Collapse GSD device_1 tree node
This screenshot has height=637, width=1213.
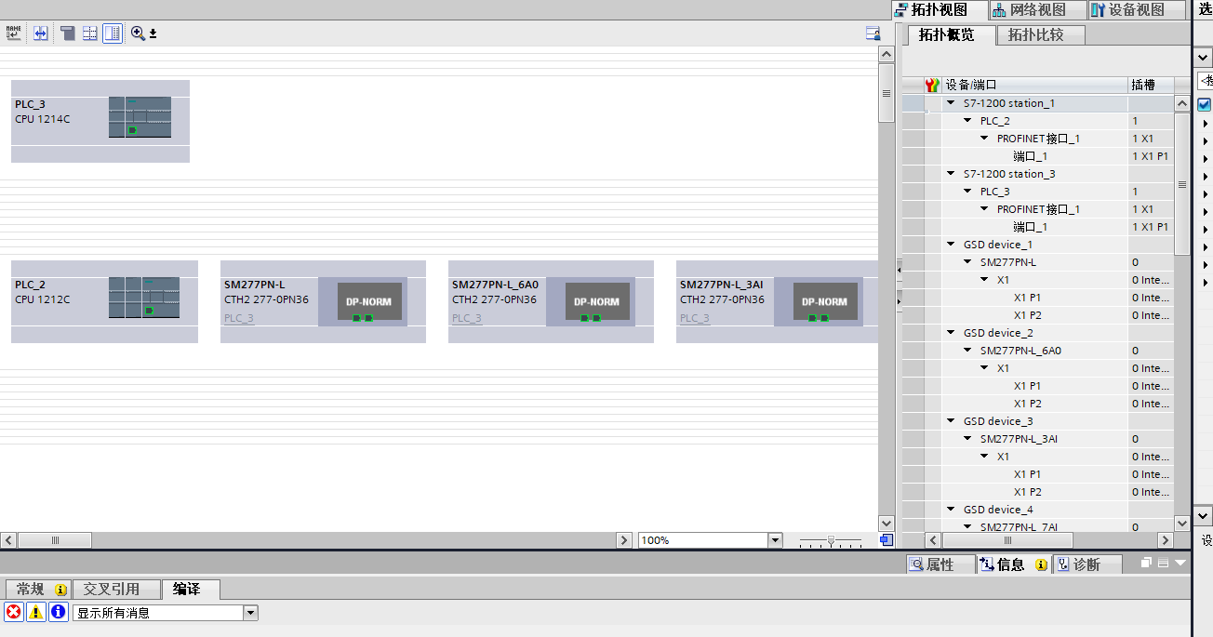tap(952, 245)
